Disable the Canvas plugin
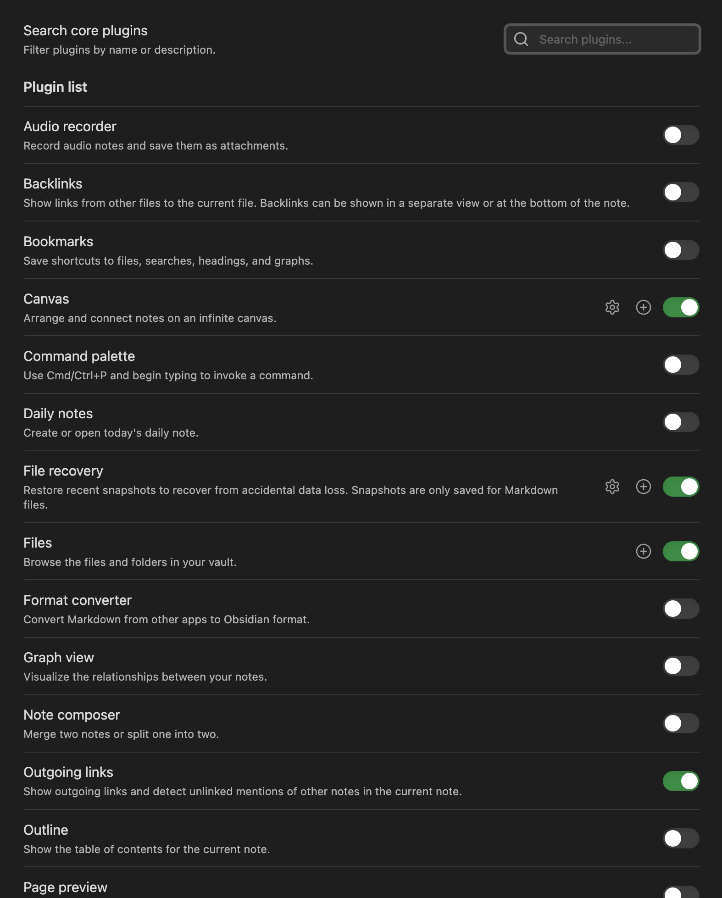Viewport: 722px width, 898px height. coord(681,307)
